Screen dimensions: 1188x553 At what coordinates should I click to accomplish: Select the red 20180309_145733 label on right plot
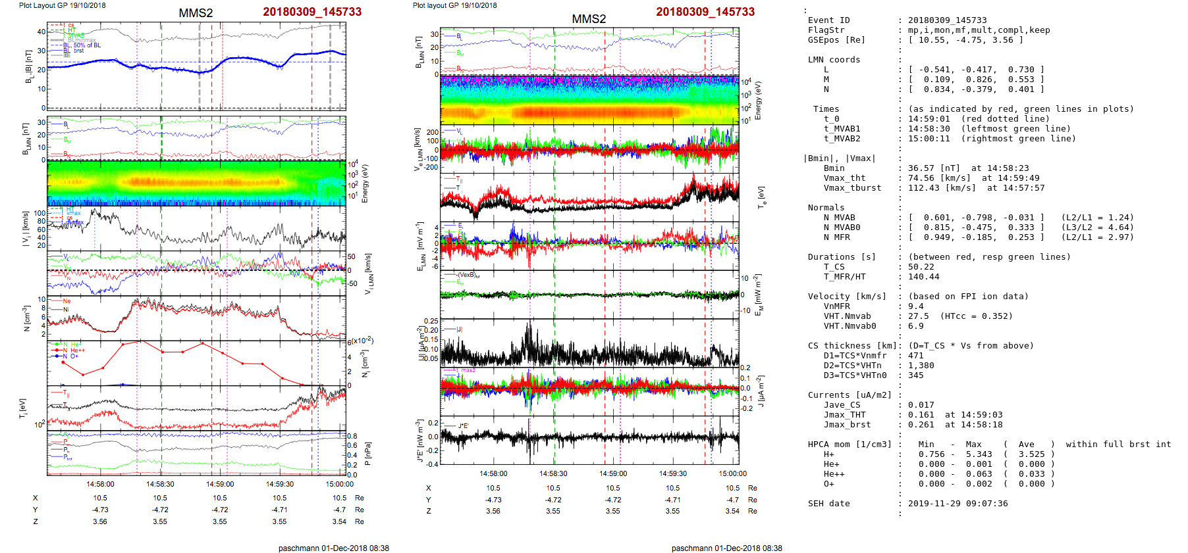point(705,12)
